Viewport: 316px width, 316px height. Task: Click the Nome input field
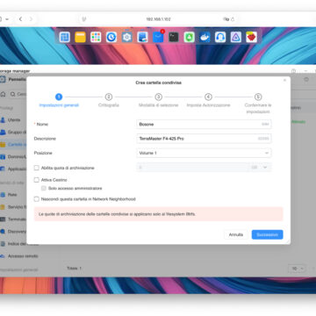click(204, 125)
